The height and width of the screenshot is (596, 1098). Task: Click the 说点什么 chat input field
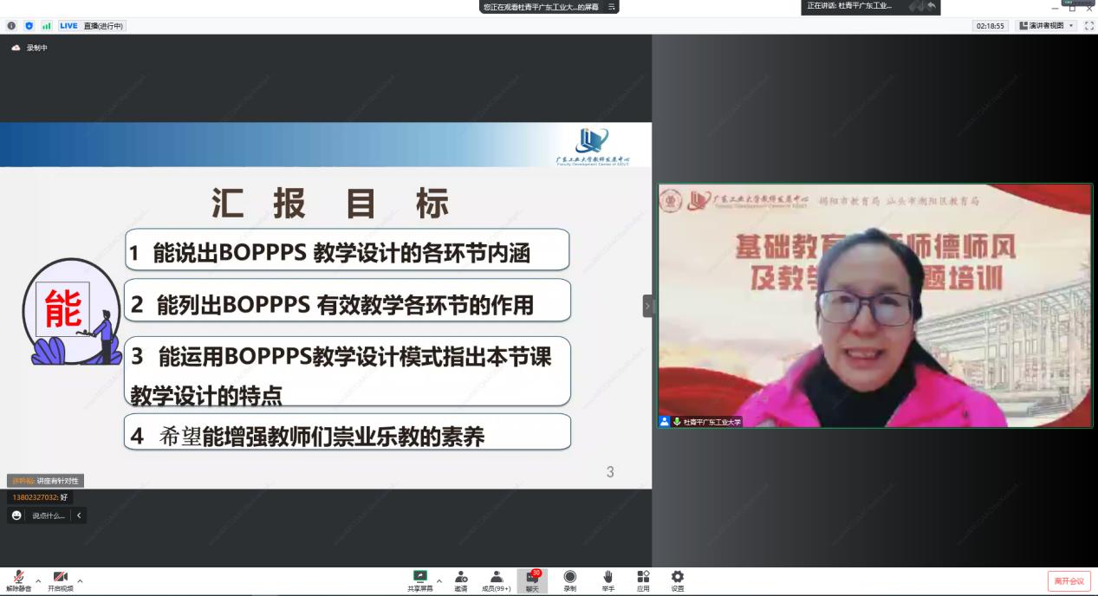click(x=49, y=515)
